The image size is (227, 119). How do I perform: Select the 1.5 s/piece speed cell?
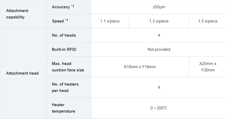pyautogui.click(x=208, y=21)
